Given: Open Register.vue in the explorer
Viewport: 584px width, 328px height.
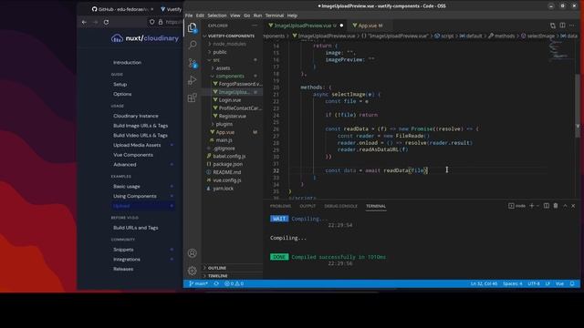Looking at the screenshot, I should click(232, 116).
